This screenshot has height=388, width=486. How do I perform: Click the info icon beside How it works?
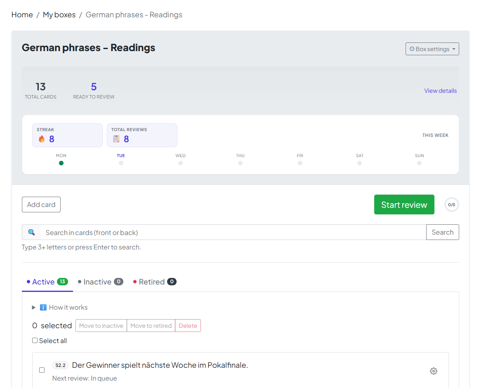click(x=43, y=307)
